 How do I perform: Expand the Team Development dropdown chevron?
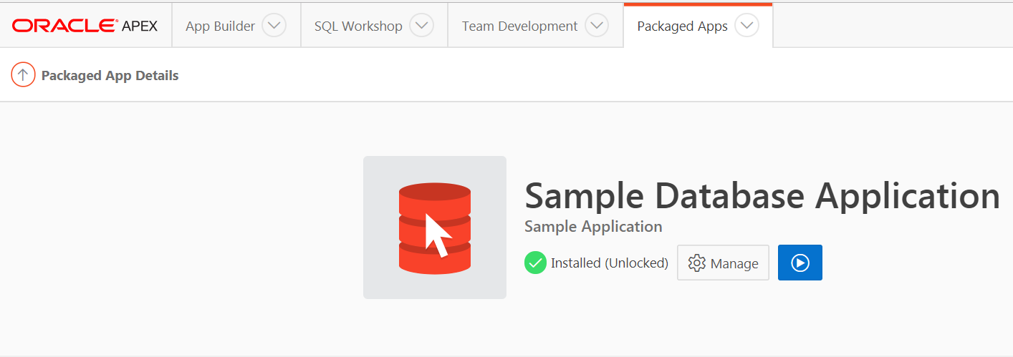[x=596, y=26]
